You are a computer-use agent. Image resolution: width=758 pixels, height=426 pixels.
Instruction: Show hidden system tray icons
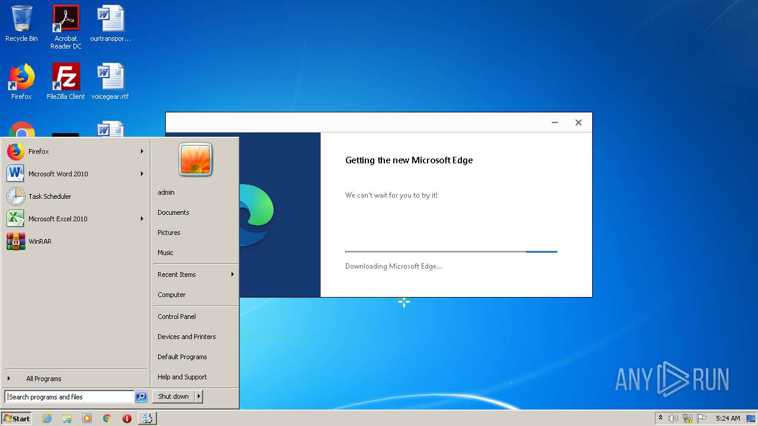[660, 418]
